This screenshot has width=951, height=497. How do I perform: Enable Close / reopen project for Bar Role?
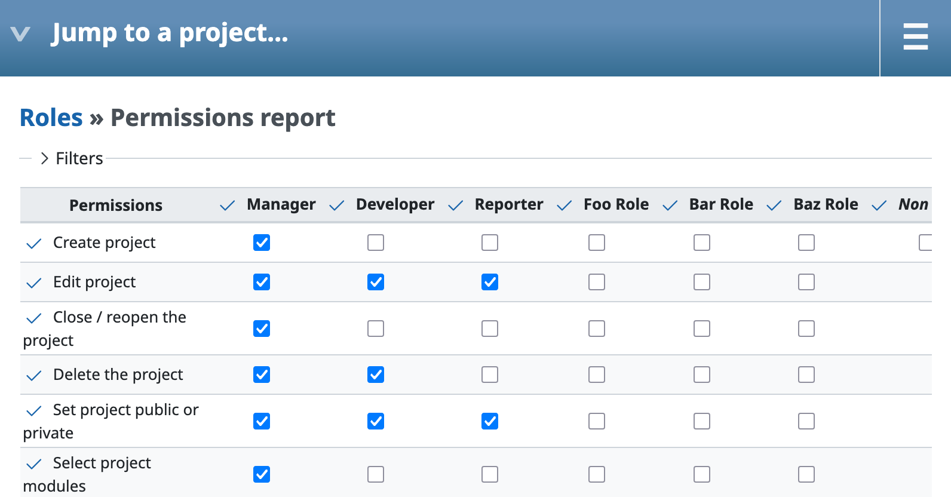click(x=702, y=329)
